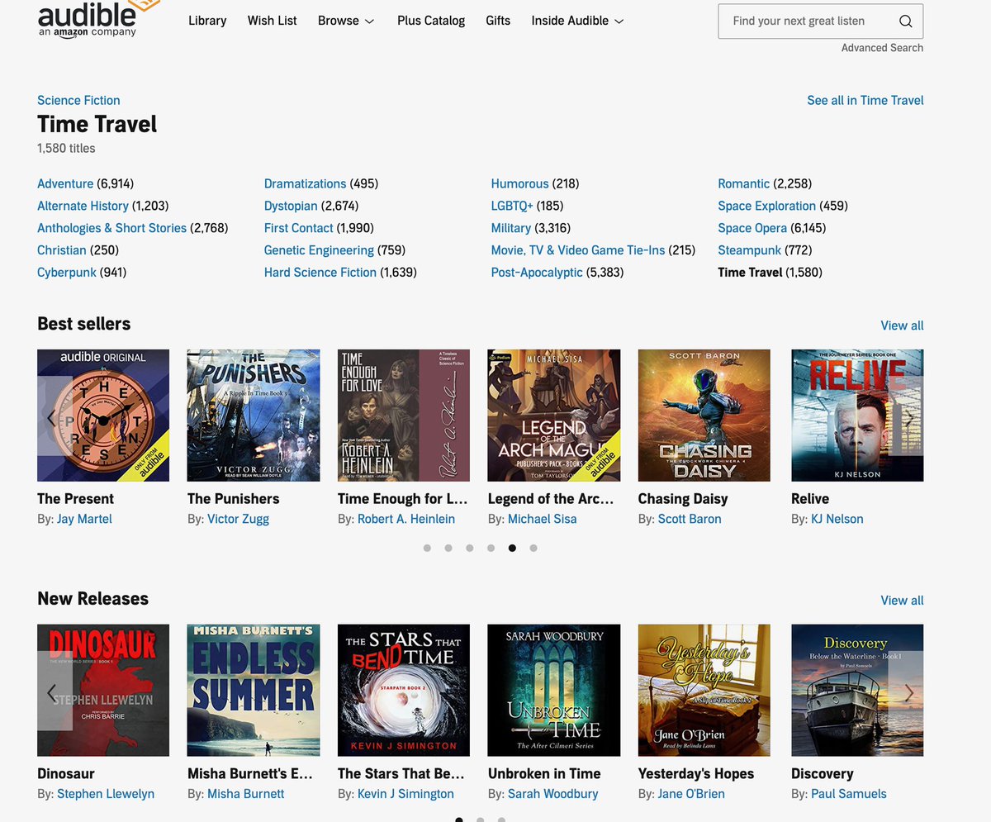Image resolution: width=991 pixels, height=822 pixels.
Task: Select the Steampunk subcategory
Action: pyautogui.click(x=750, y=250)
